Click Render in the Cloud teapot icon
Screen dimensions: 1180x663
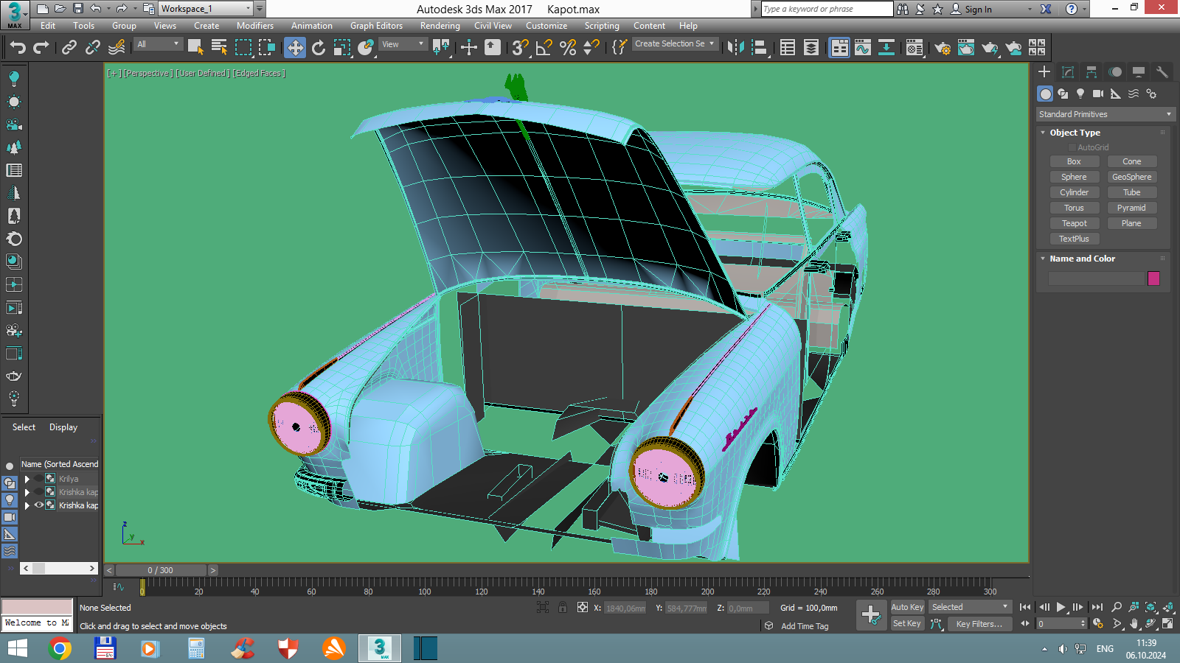pyautogui.click(x=1014, y=48)
